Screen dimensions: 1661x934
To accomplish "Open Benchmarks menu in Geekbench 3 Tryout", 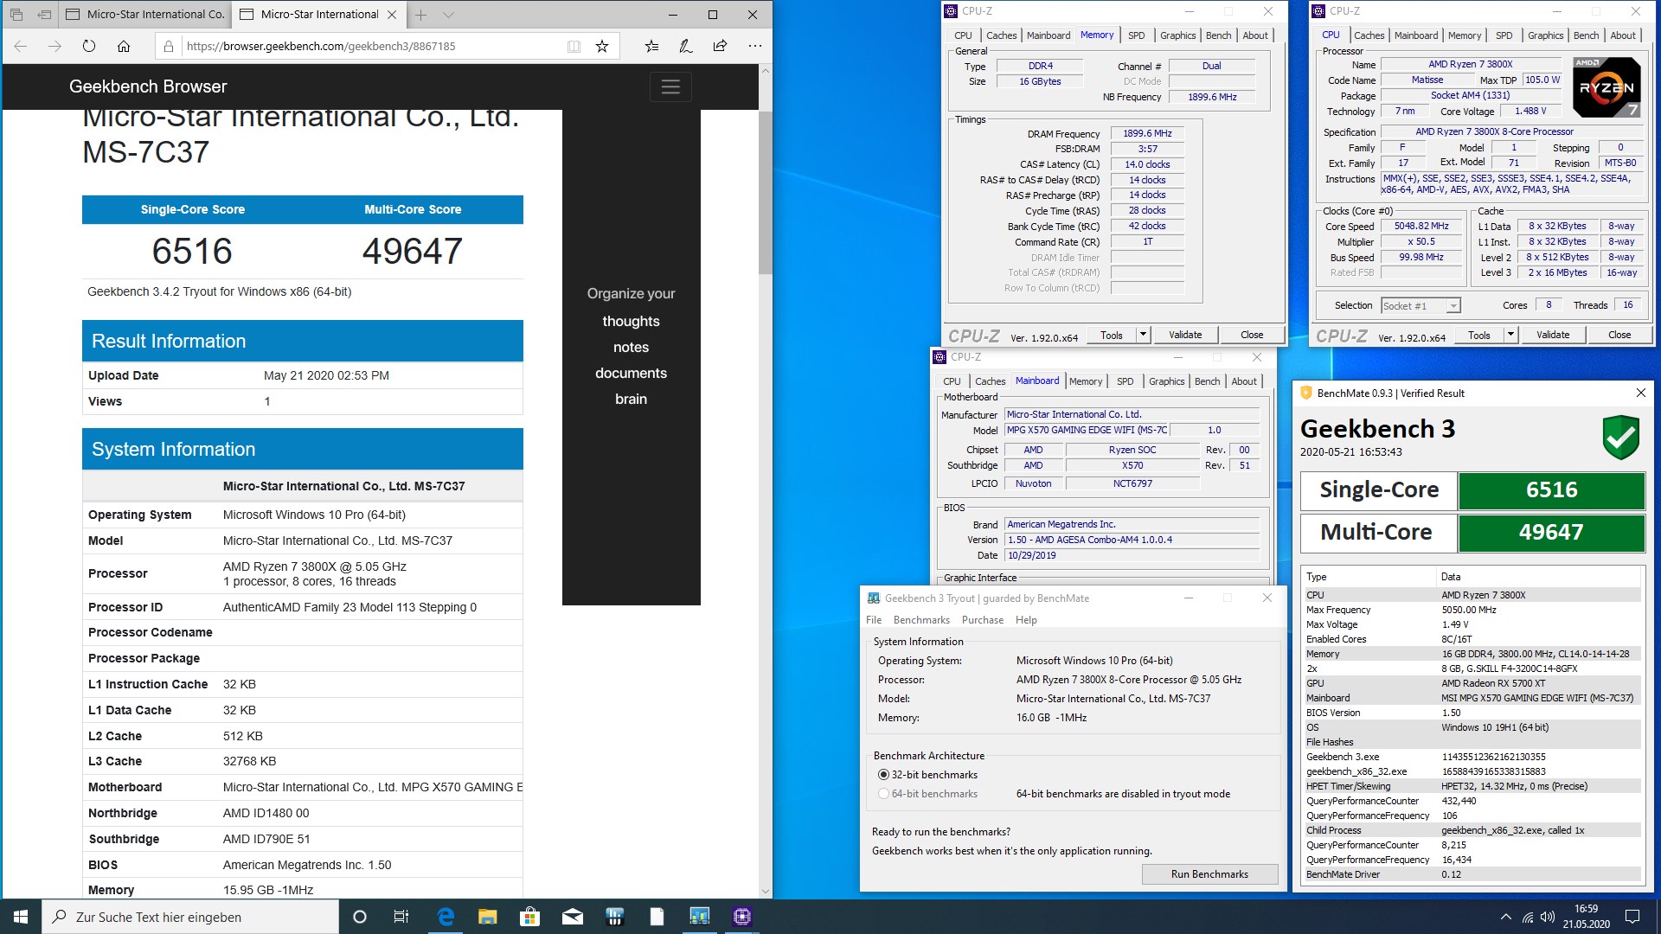I will coord(921,620).
